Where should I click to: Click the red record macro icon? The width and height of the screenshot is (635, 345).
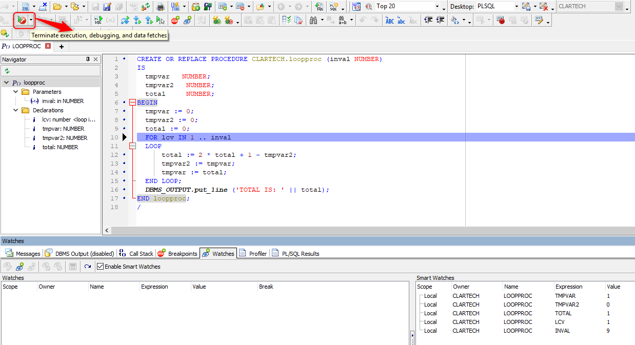click(x=501, y=21)
